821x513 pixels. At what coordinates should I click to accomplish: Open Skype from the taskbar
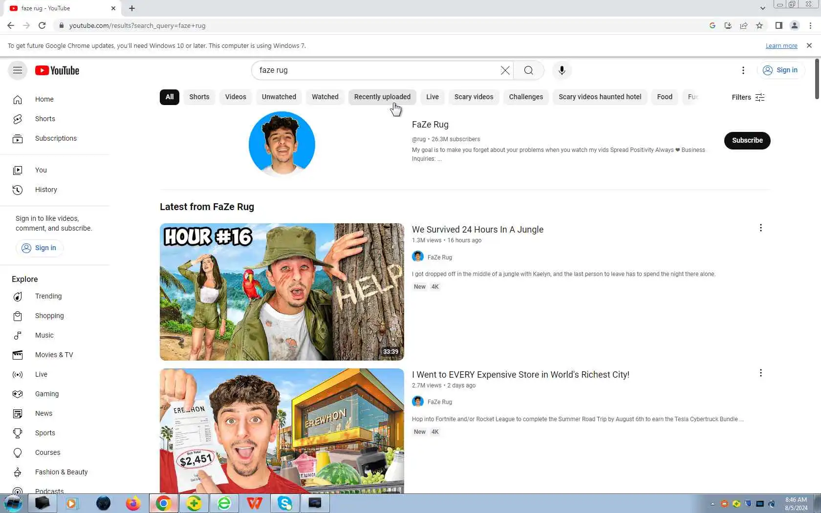pyautogui.click(x=285, y=503)
